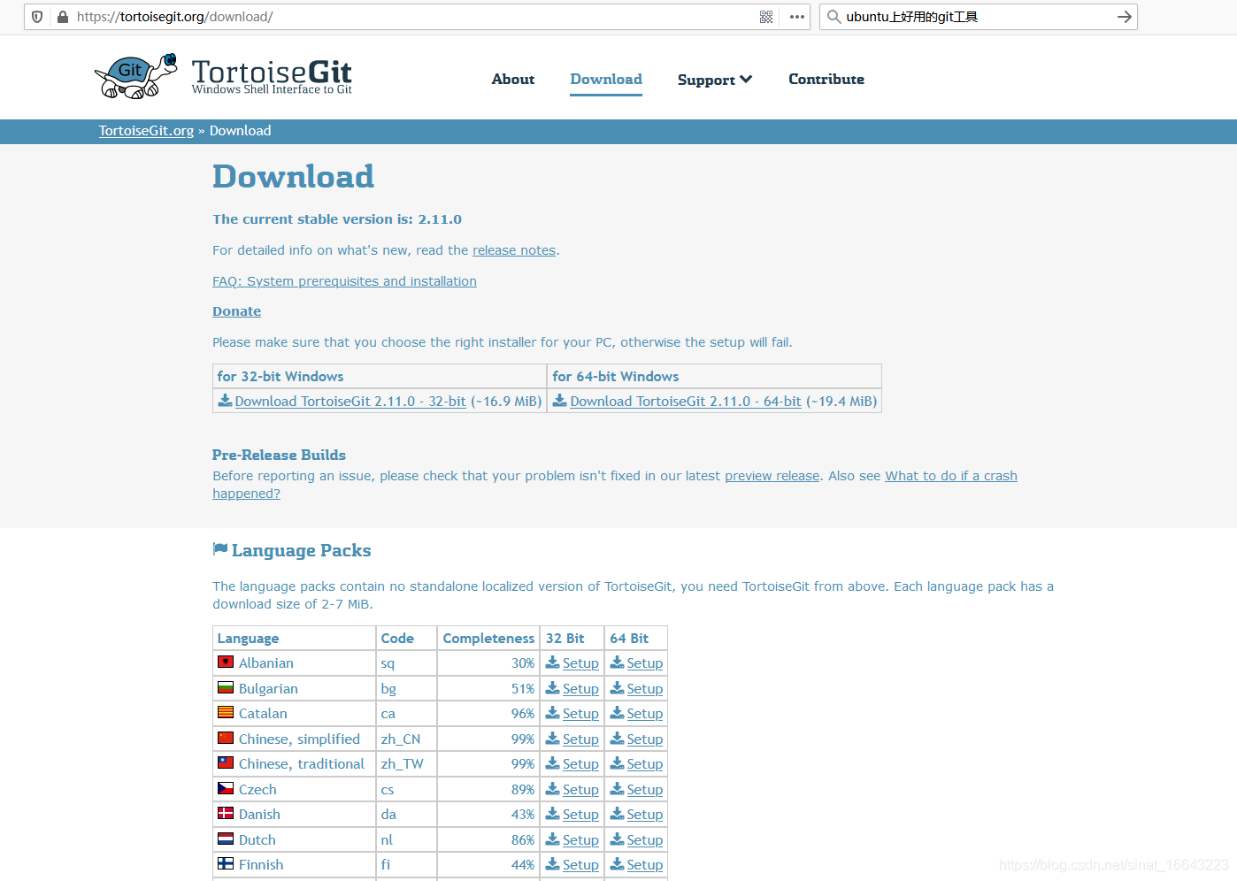Open the About page
The image size is (1237, 881).
pyautogui.click(x=513, y=79)
